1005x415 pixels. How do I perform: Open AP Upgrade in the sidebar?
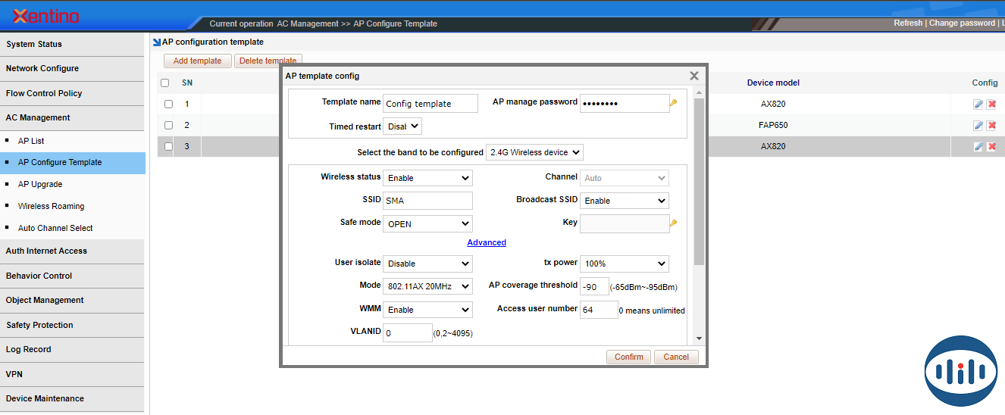[x=40, y=184]
